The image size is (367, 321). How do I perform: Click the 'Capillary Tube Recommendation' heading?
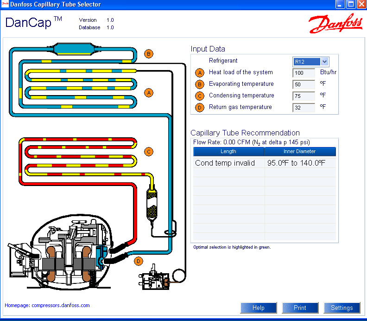point(245,133)
